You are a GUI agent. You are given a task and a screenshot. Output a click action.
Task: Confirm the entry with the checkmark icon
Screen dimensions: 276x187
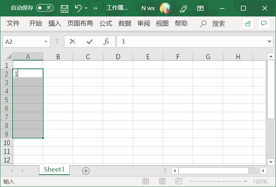pos(90,42)
